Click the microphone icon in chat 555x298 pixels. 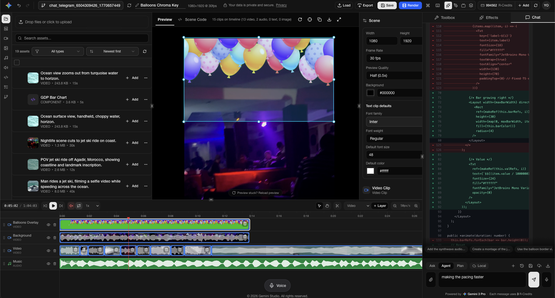[546, 280]
